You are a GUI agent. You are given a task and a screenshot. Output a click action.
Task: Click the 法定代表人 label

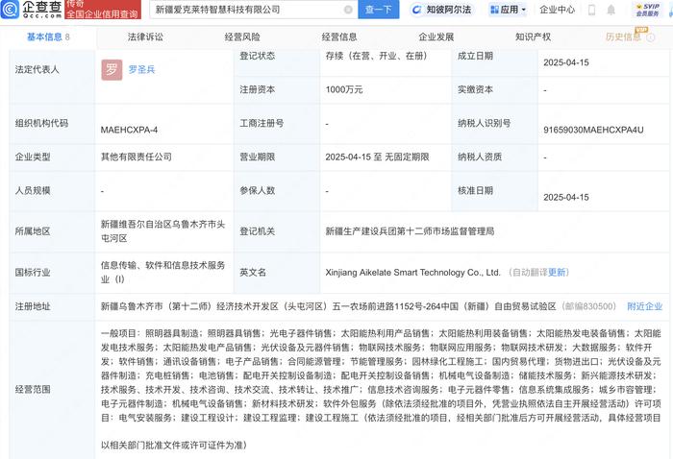(37, 69)
